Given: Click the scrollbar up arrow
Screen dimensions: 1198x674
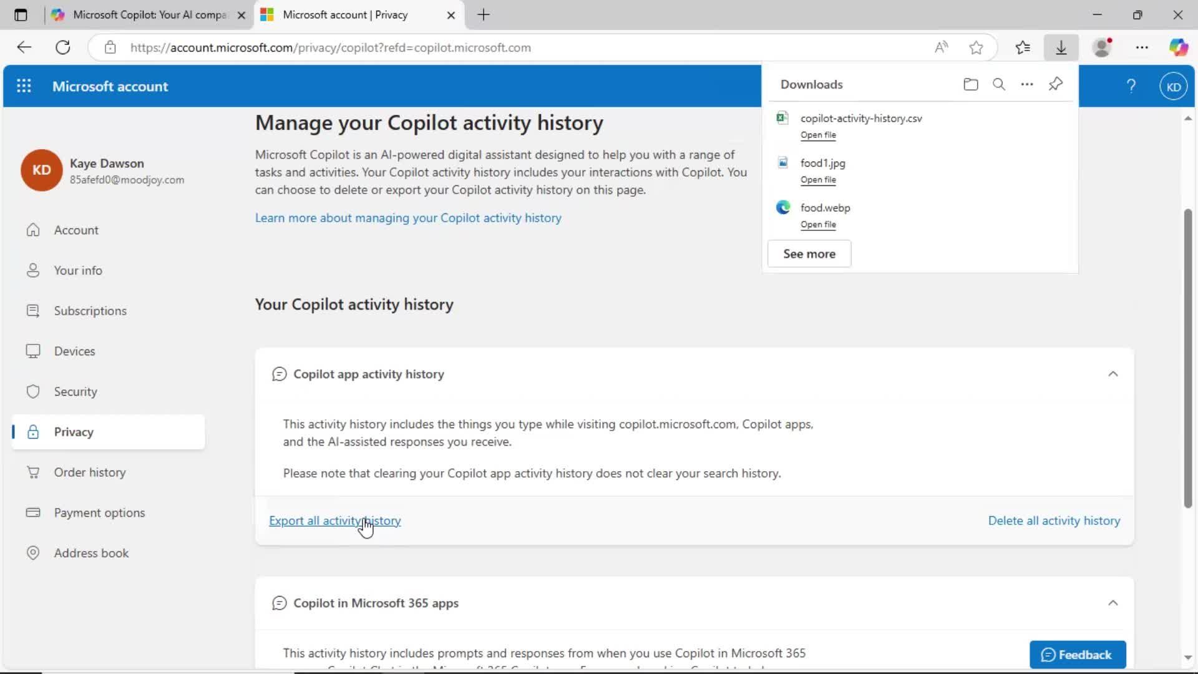Looking at the screenshot, I should [1188, 118].
